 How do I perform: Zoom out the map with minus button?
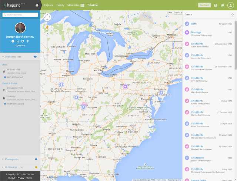point(47,64)
